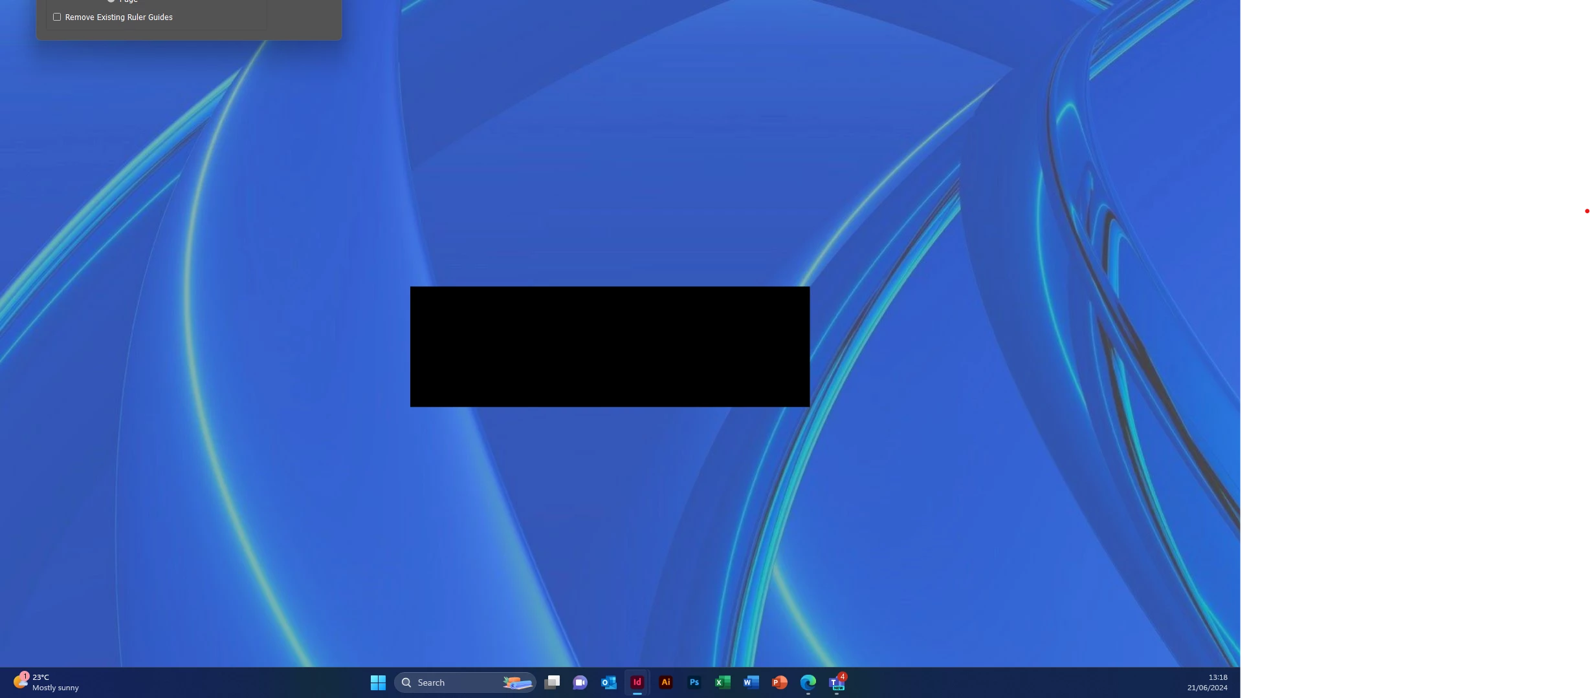Launch the Teams Chat taskbar icon
The height and width of the screenshot is (698, 1590).
pos(580,682)
